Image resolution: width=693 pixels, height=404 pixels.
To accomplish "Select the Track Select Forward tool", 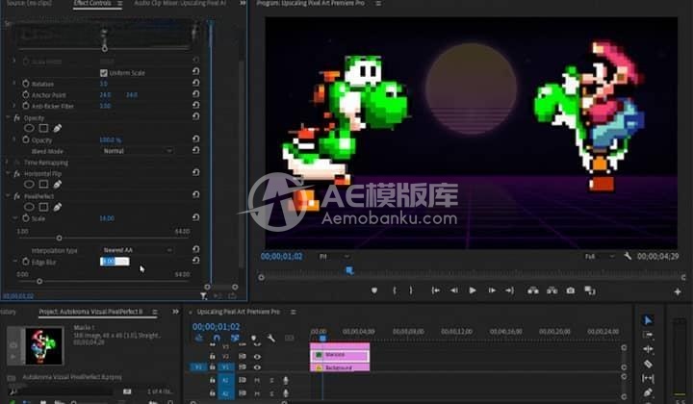I will pyautogui.click(x=648, y=335).
